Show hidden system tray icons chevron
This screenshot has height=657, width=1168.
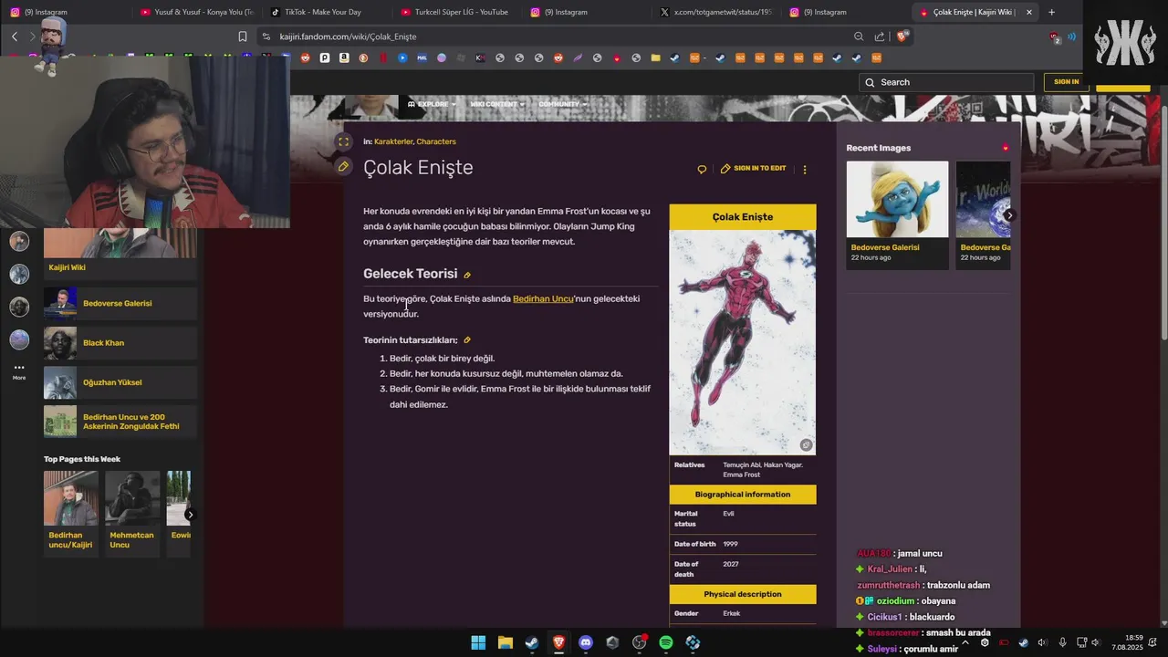coord(965,642)
